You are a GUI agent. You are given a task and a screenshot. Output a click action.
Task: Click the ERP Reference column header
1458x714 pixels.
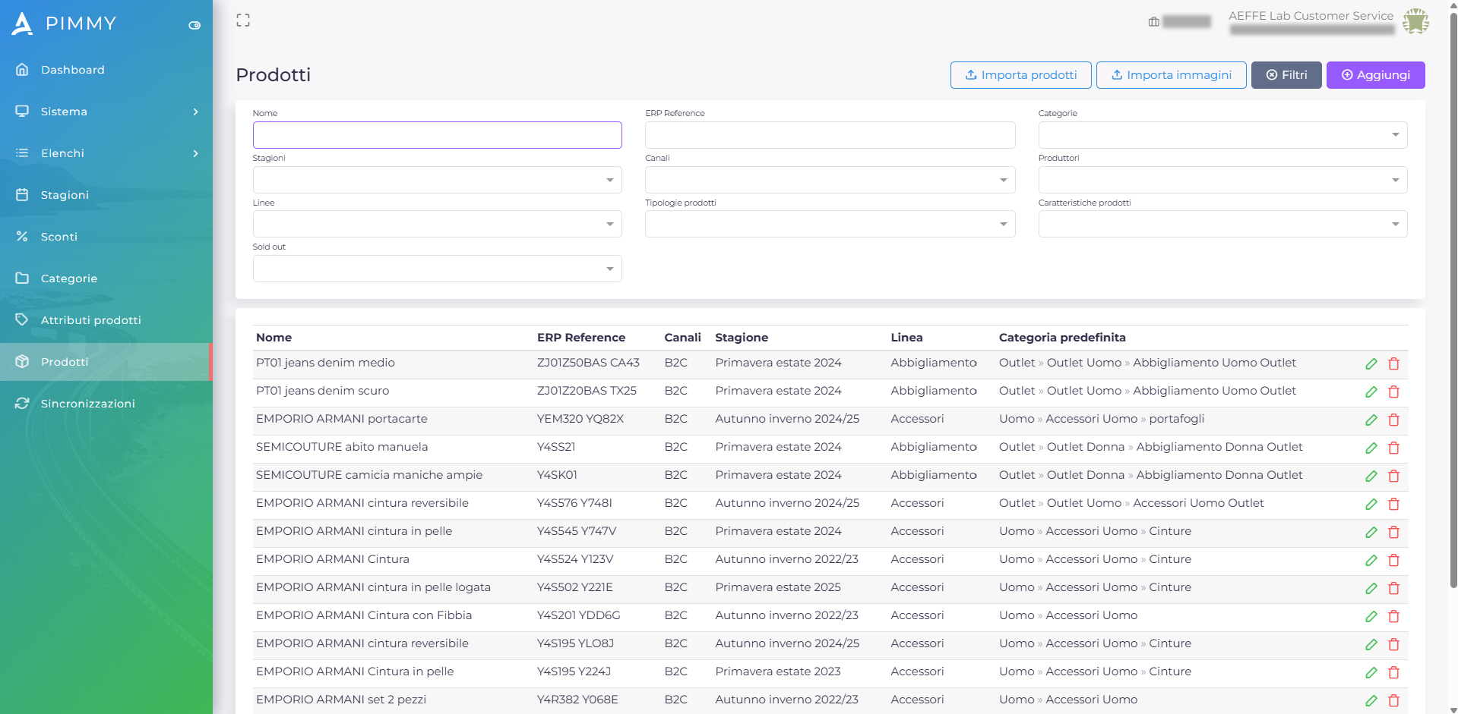[581, 338]
